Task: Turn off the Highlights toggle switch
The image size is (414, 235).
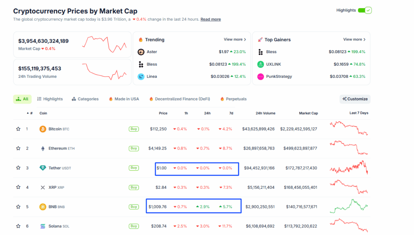Action: pyautogui.click(x=365, y=11)
